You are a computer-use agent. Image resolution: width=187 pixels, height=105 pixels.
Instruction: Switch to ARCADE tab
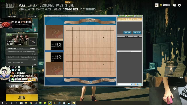click(57, 9)
